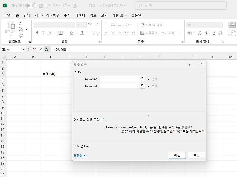Screen dimensions: 237x177
Task: Switch to the 삽입 (Insert) tab
Action: coord(27,15)
